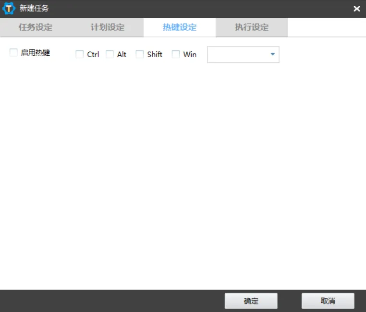Click the Win label text

(x=190, y=54)
